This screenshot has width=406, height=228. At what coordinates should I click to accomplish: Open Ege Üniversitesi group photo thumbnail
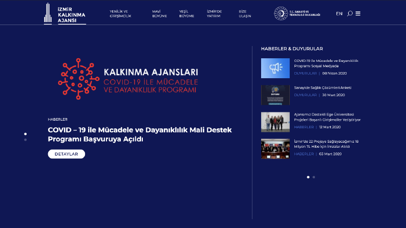pos(275,122)
